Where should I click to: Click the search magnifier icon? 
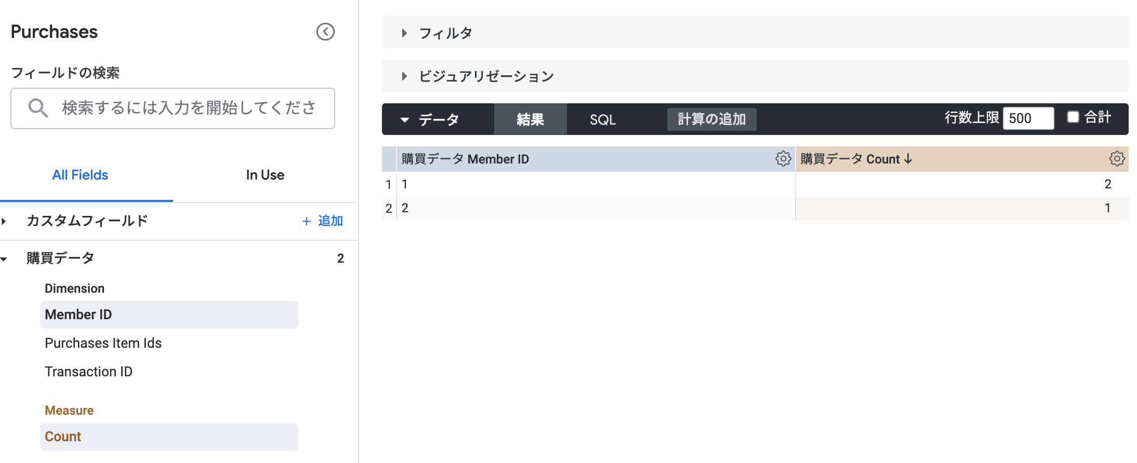tap(38, 108)
